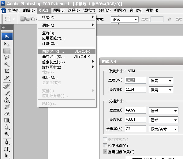The width and height of the screenshot is (183, 159).
Task: Open the marquee tool preset dropdown arrow
Action: tap(14, 19)
